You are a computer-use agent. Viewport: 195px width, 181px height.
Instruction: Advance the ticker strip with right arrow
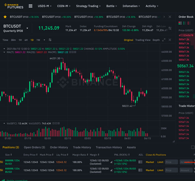click(x=164, y=17)
